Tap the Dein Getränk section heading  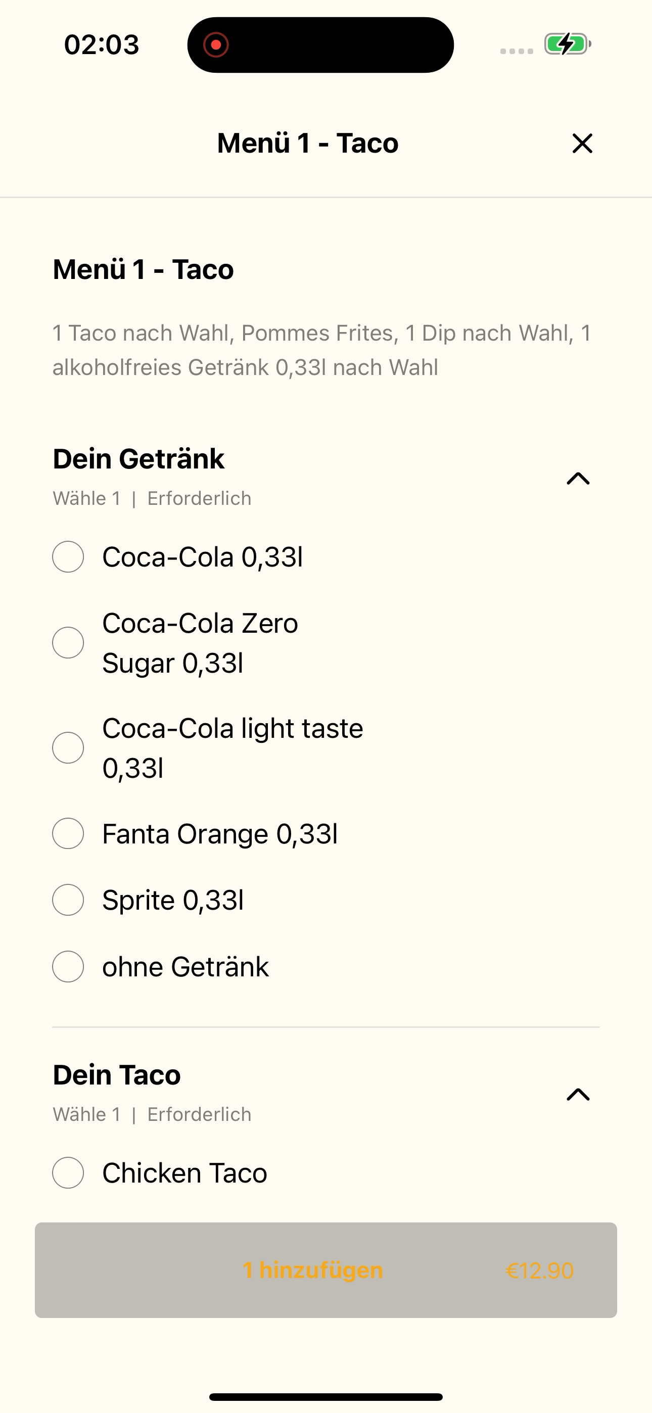(138, 458)
